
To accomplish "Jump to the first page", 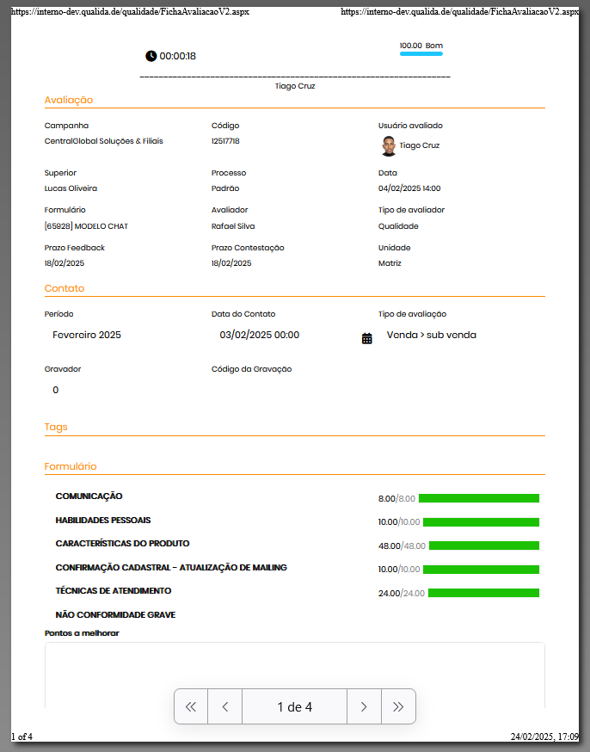I will pos(191,707).
